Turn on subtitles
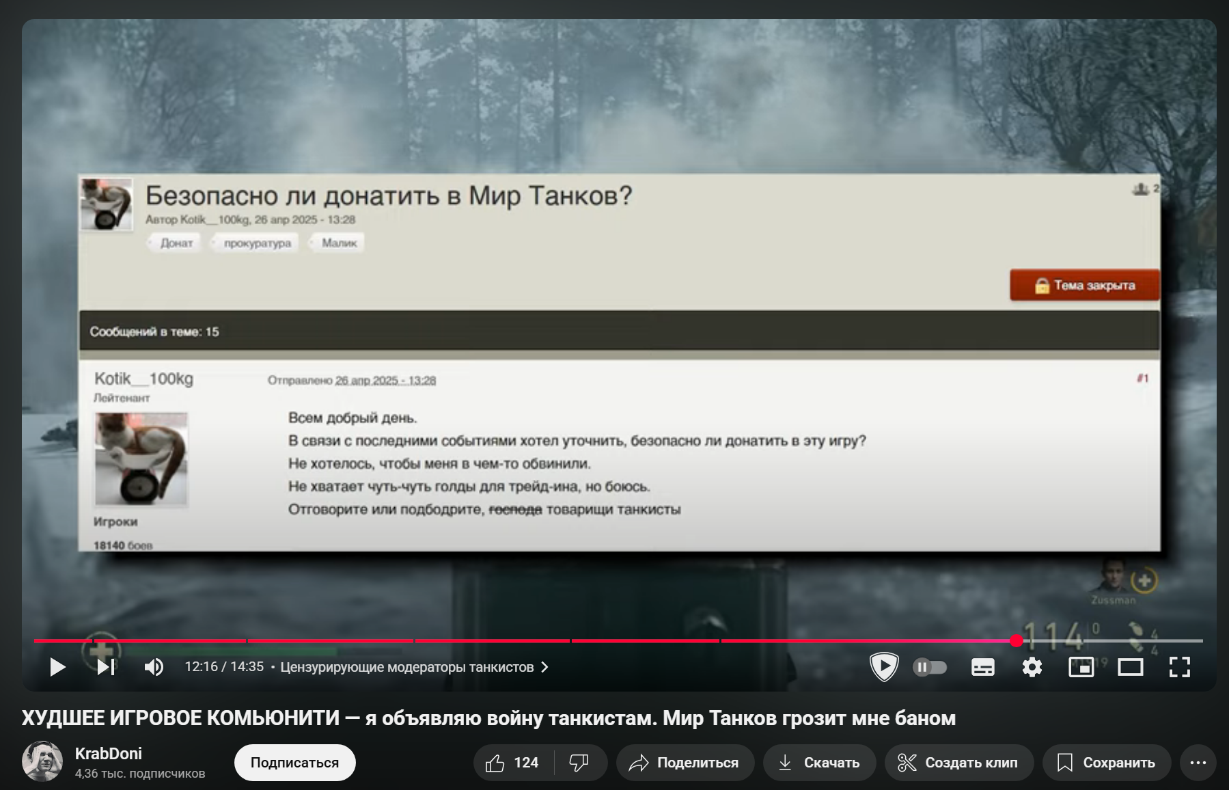The height and width of the screenshot is (790, 1229). click(982, 667)
